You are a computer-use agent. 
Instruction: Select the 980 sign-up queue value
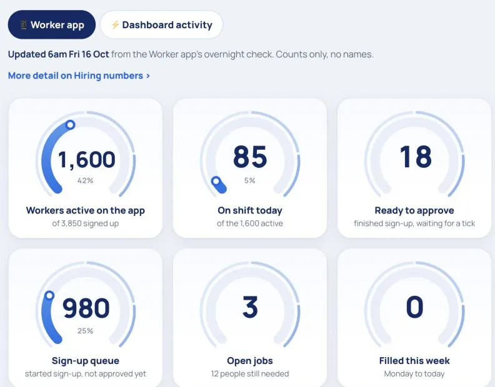(x=86, y=308)
